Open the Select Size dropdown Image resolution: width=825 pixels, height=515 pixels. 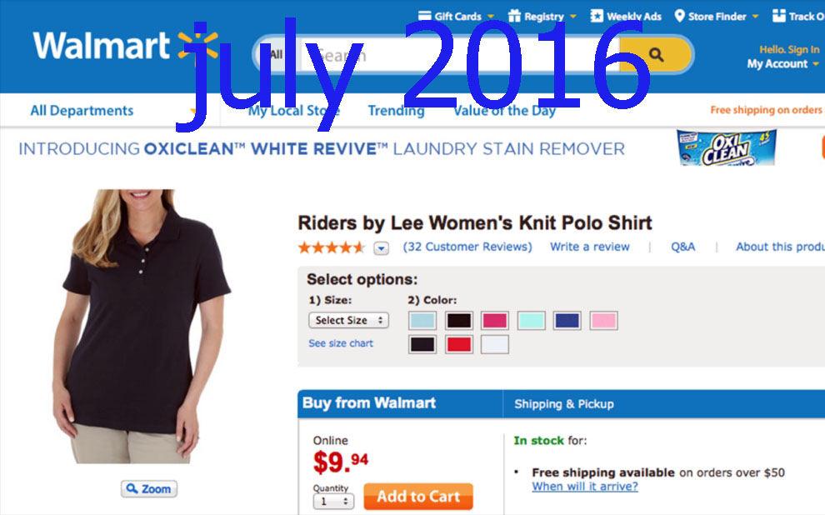(349, 320)
